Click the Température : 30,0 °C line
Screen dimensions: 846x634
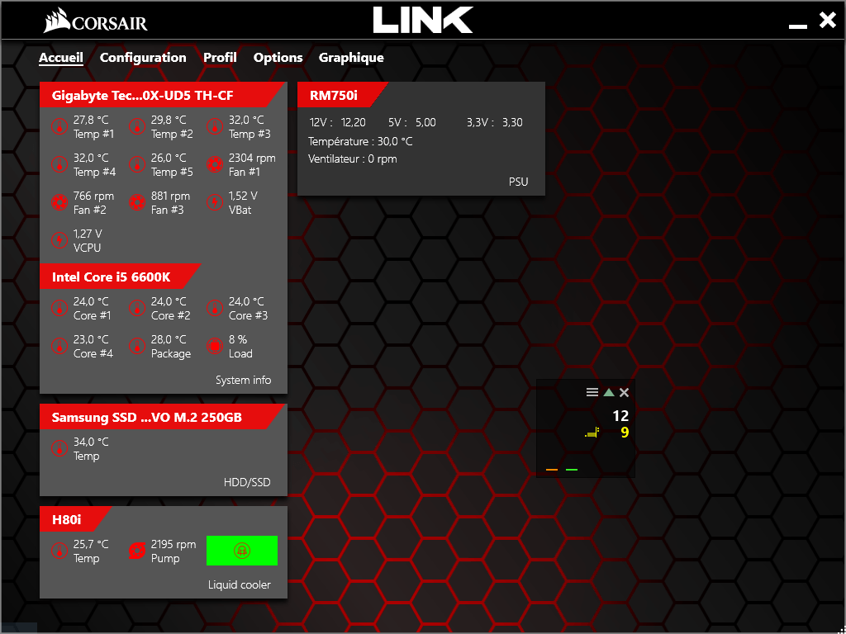(x=360, y=142)
